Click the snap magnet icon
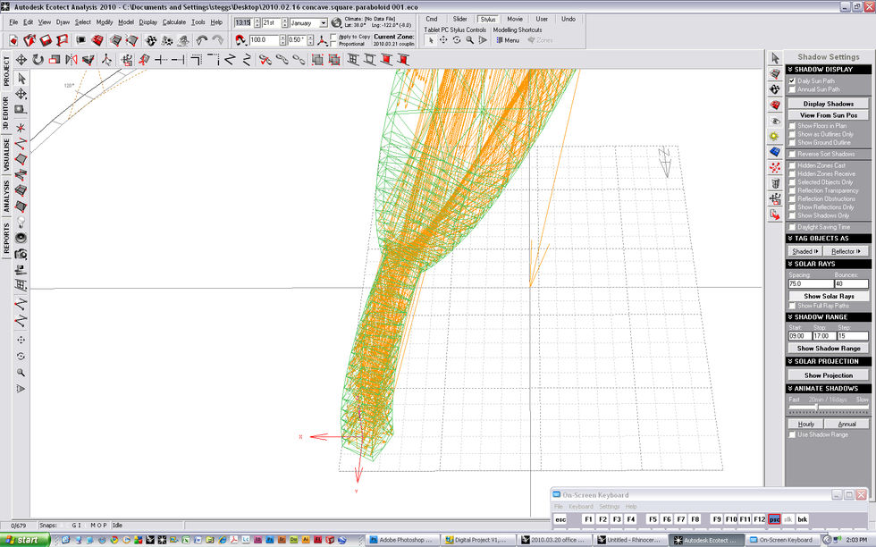Viewport: 876px width, 547px height. pos(240,40)
